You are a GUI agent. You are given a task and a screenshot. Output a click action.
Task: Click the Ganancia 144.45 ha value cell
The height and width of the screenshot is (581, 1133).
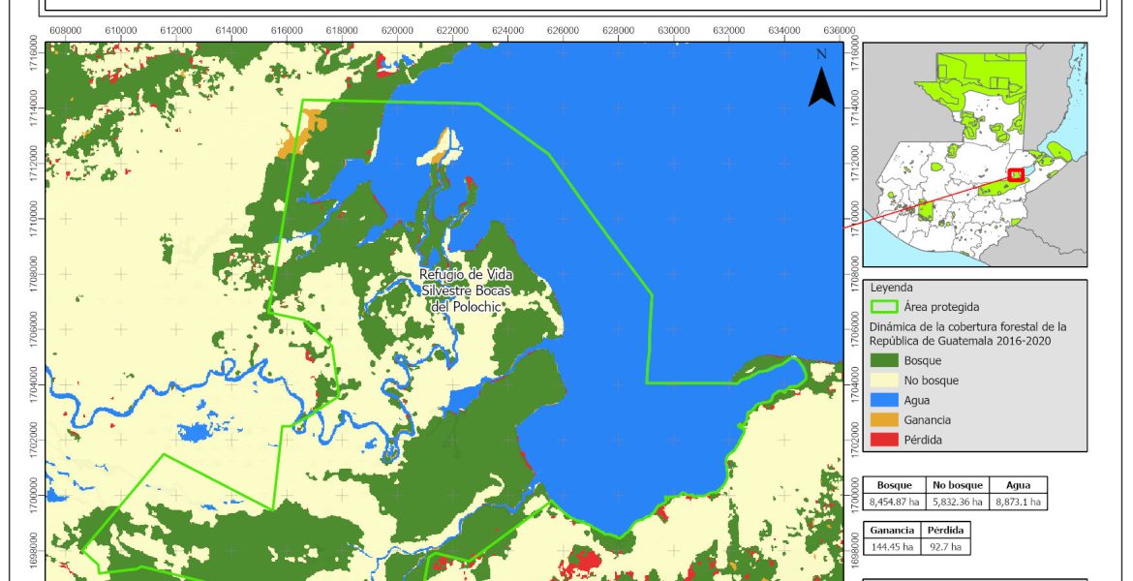point(890,547)
